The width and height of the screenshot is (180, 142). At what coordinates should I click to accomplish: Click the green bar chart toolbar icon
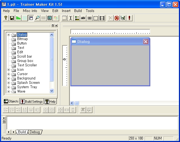click(x=18, y=18)
